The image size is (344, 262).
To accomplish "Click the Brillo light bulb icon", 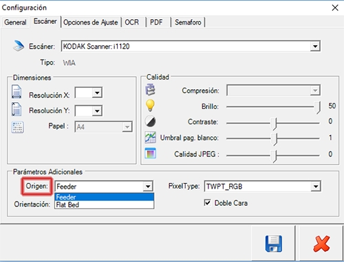I will 150,106.
